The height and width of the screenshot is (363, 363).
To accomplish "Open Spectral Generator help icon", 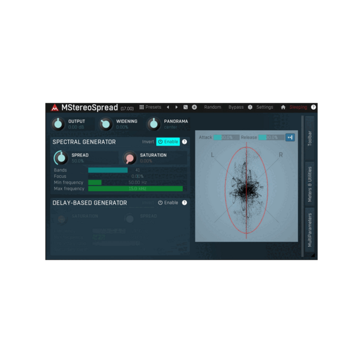I will (185, 142).
